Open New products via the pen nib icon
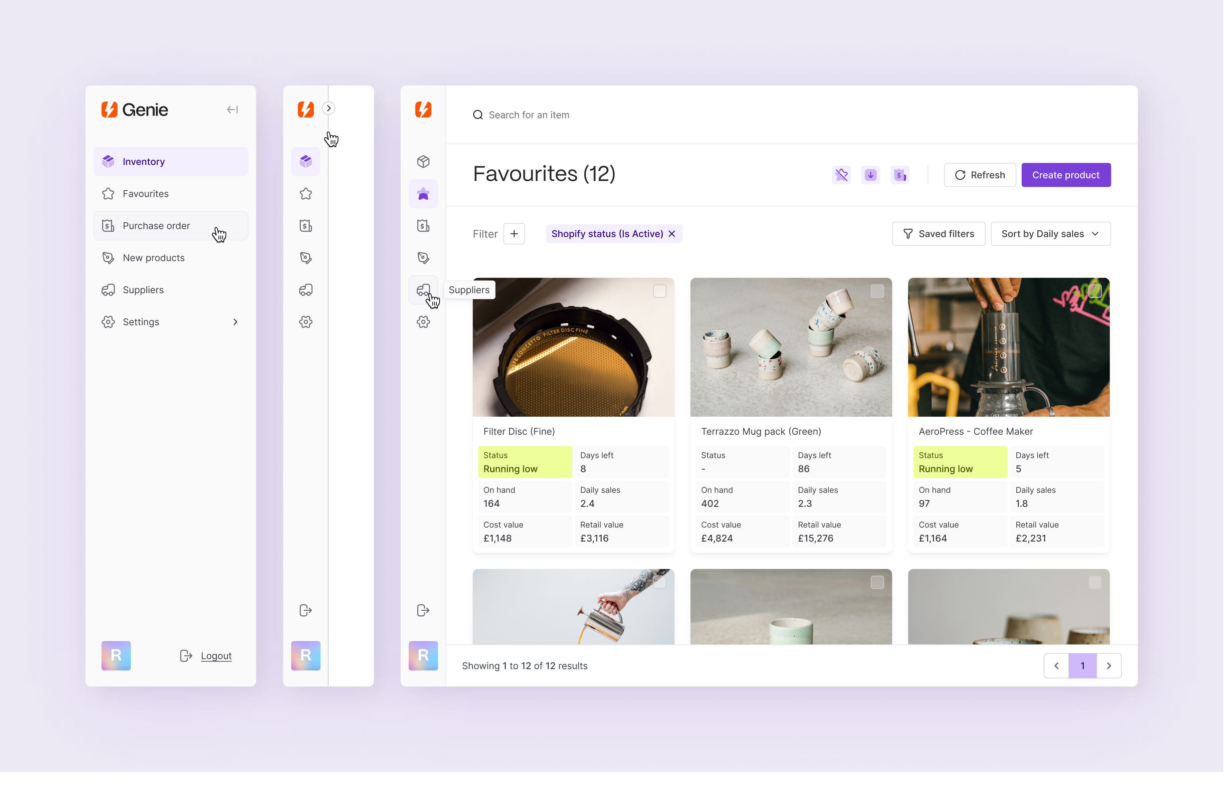The image size is (1224, 794). tap(305, 258)
